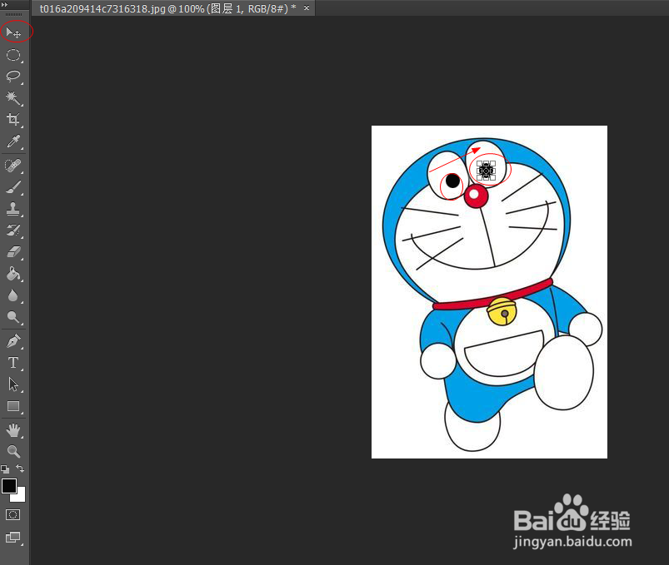Swap foreground and background colors
This screenshot has height=565, width=669.
pyautogui.click(x=20, y=468)
